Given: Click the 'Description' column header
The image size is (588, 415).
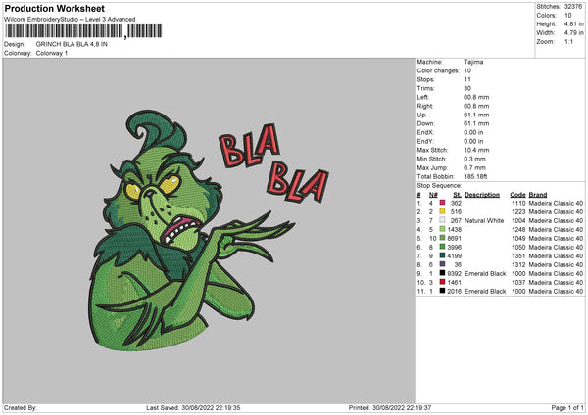Looking at the screenshot, I should pos(482,195).
